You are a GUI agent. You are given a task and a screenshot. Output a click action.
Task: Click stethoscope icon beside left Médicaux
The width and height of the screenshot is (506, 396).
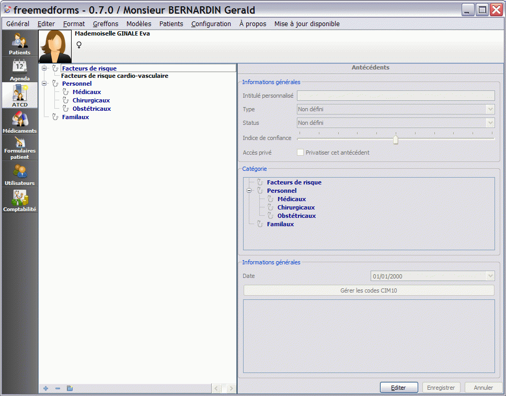(x=66, y=92)
